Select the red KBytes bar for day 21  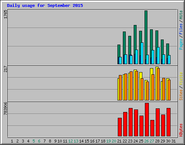tap(120, 127)
